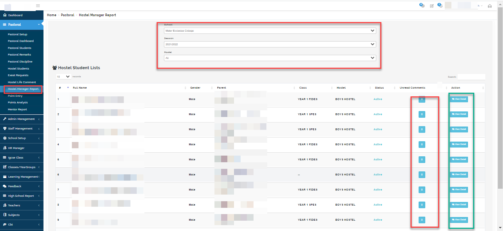Expand the Igcse Class menu
503x231 pixels.
pos(39,157)
